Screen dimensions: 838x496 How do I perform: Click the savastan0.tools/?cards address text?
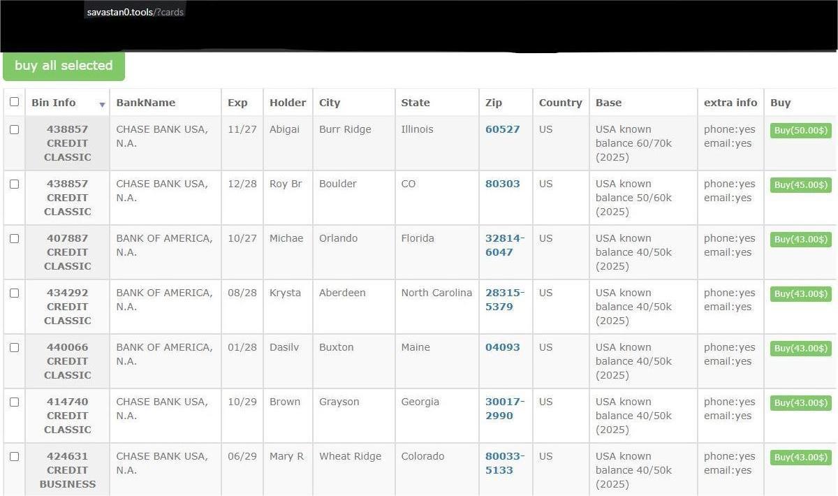[135, 12]
